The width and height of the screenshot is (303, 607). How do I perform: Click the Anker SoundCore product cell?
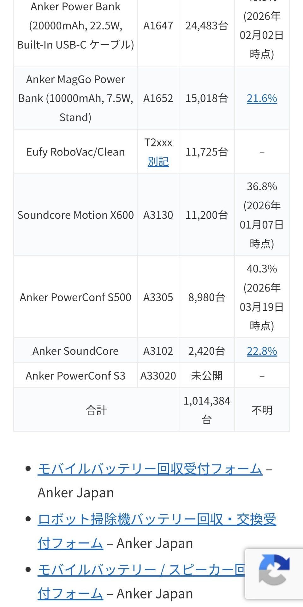pyautogui.click(x=75, y=351)
